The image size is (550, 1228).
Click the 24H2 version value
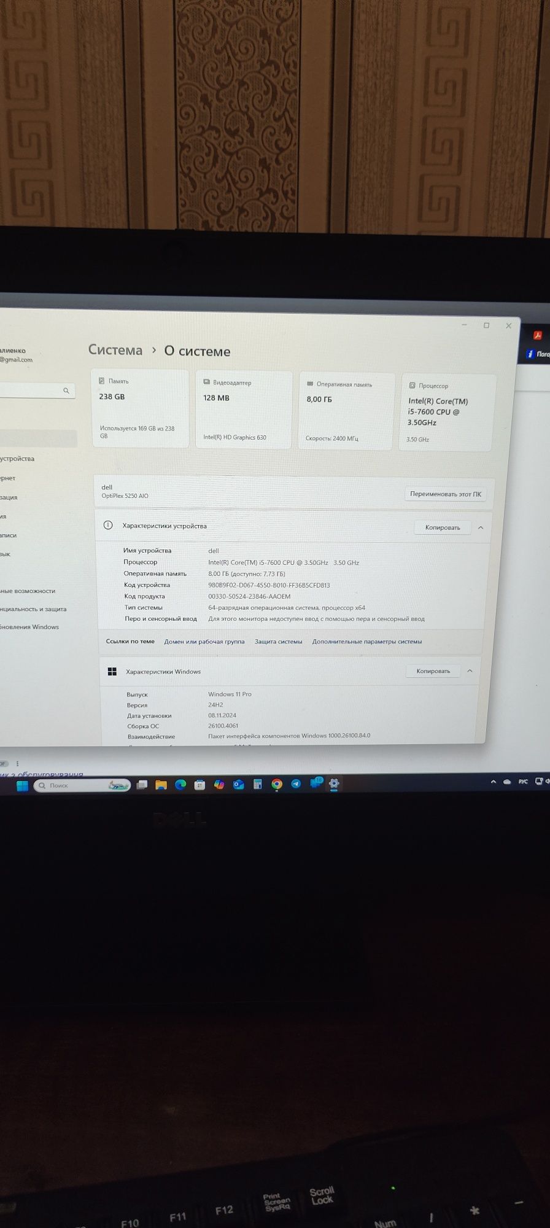click(215, 705)
